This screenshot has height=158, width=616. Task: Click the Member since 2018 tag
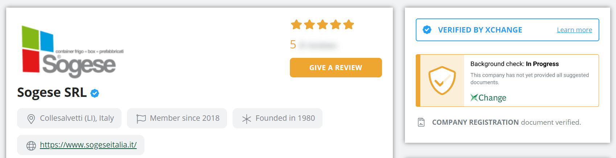click(177, 118)
